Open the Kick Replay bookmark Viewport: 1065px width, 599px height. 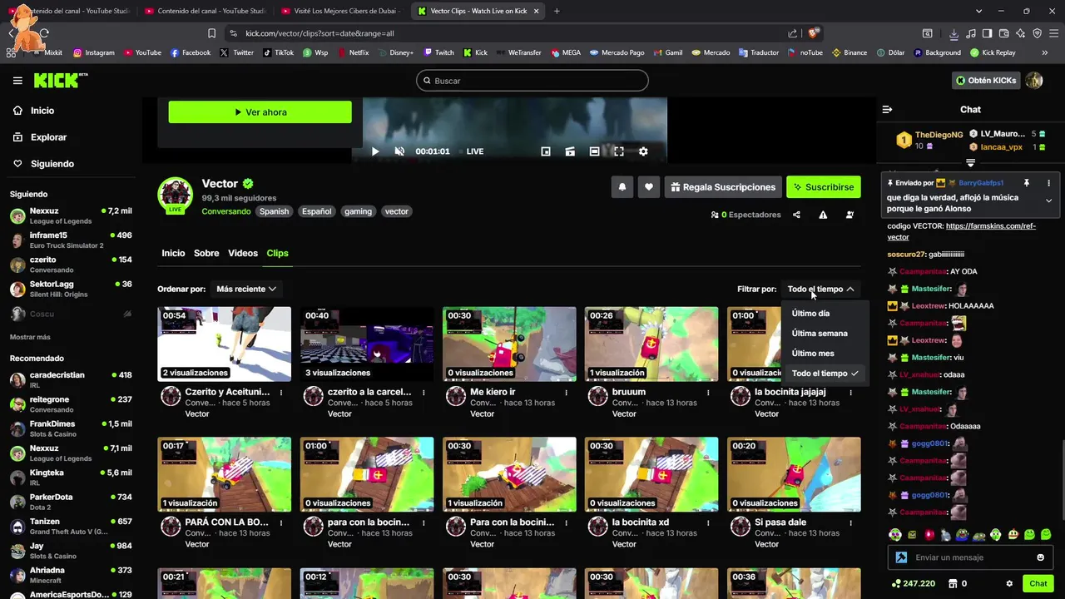993,52
